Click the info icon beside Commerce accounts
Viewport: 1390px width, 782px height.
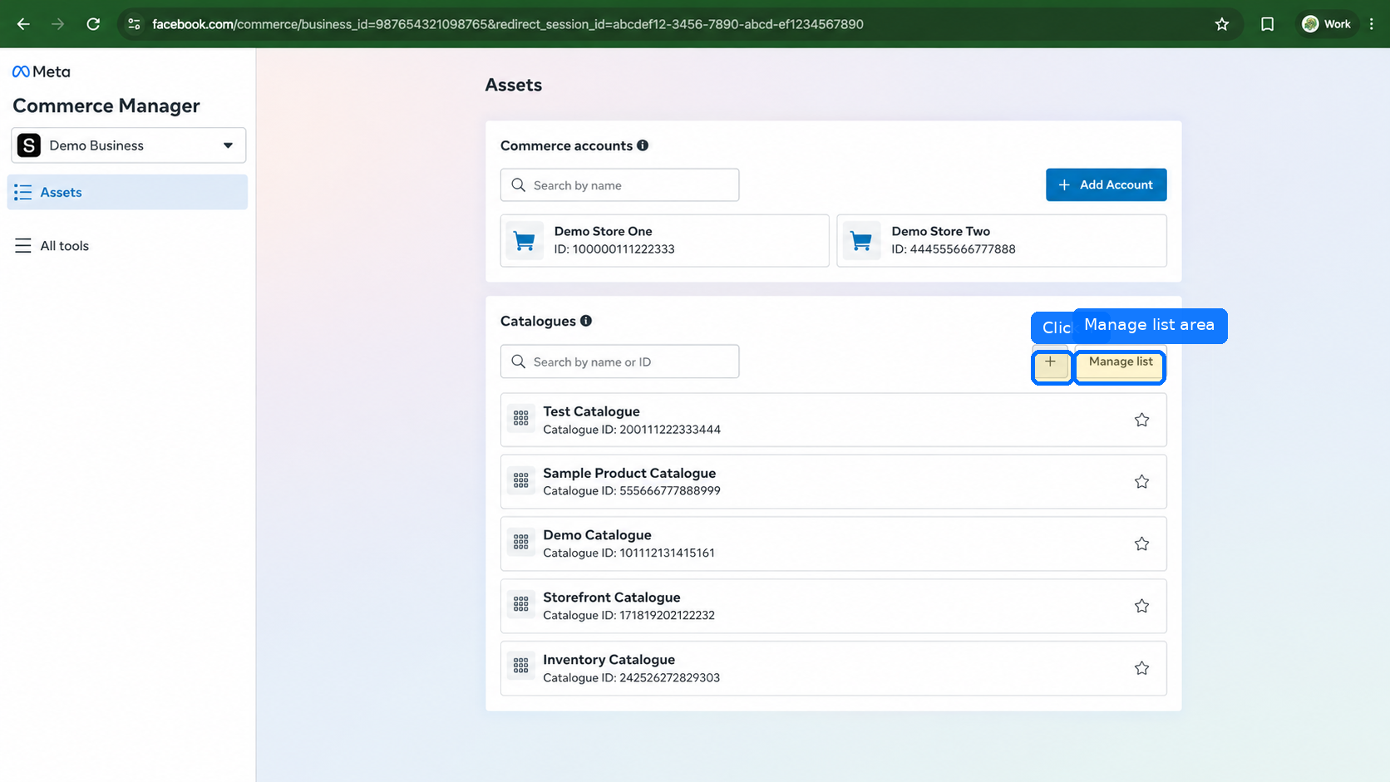pos(643,145)
